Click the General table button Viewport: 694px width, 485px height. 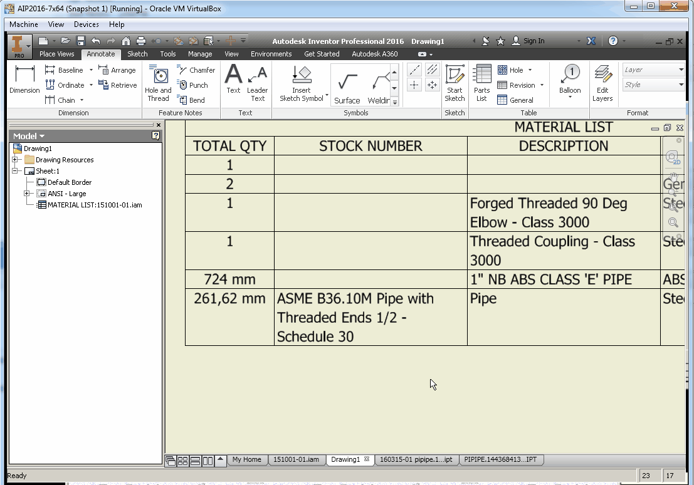518,100
